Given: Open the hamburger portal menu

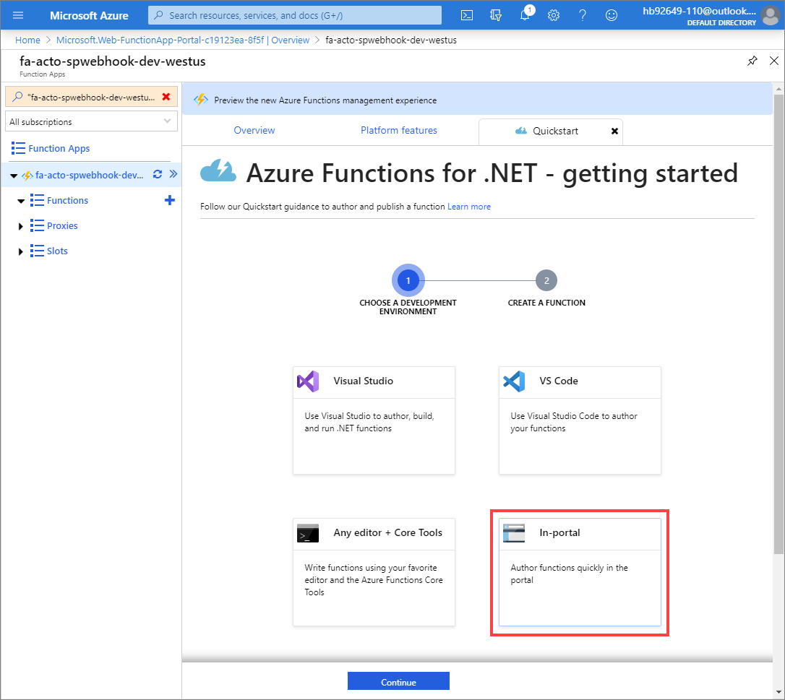Looking at the screenshot, I should click(18, 15).
